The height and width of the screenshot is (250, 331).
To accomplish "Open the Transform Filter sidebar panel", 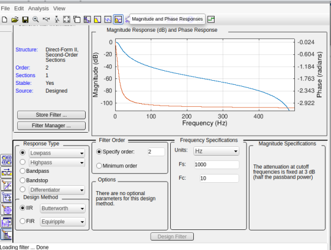I will tap(7, 173).
